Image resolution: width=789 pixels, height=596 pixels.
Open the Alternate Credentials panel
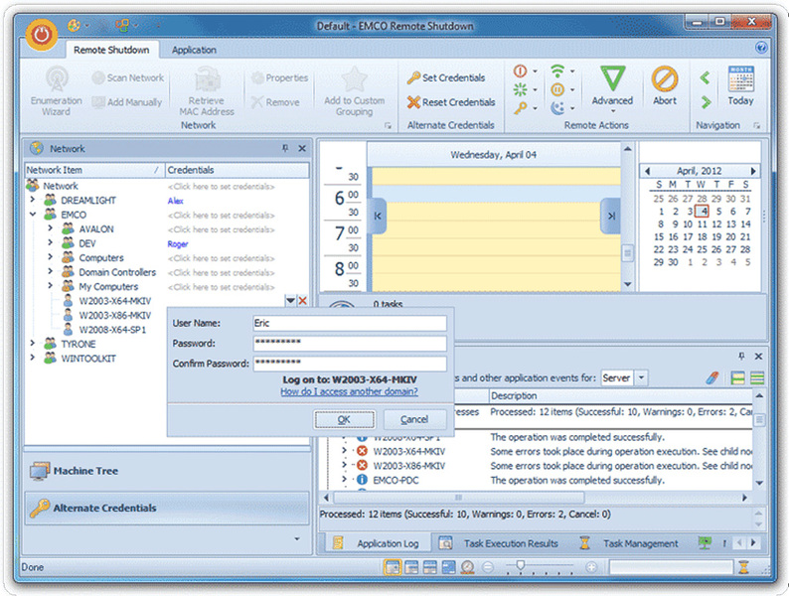(x=167, y=508)
